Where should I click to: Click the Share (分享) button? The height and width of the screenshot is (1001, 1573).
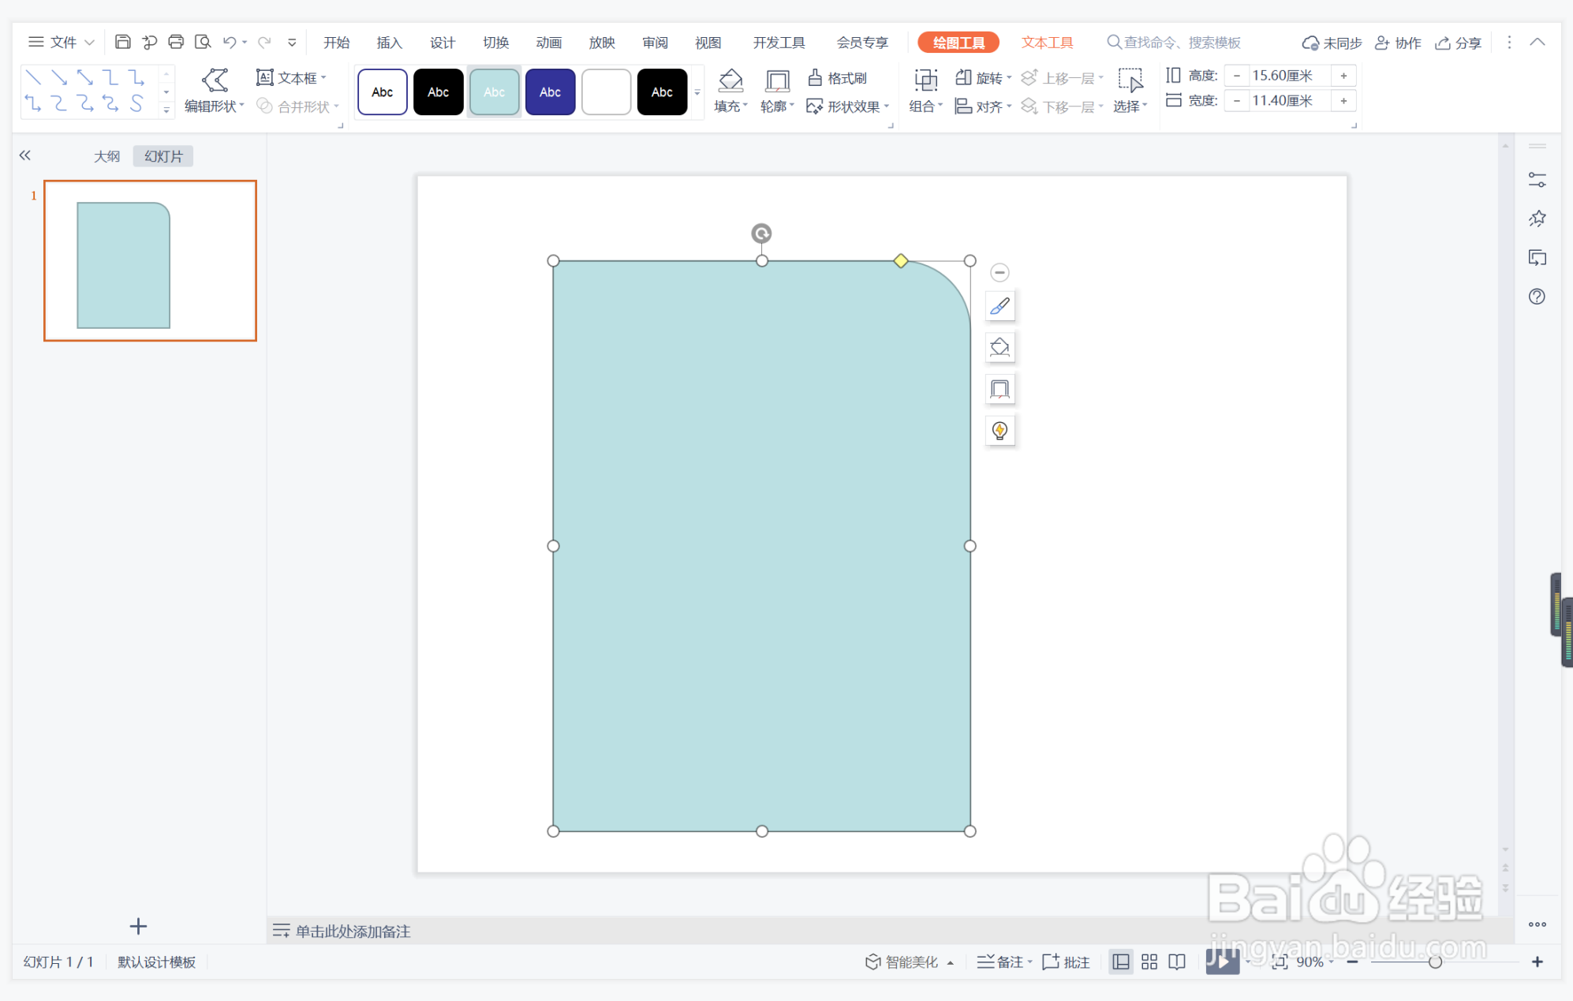click(x=1459, y=43)
